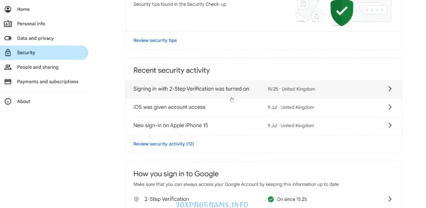Screen dimensions: 426x208
Task: Click the People and sharing icon
Action: 8,67
